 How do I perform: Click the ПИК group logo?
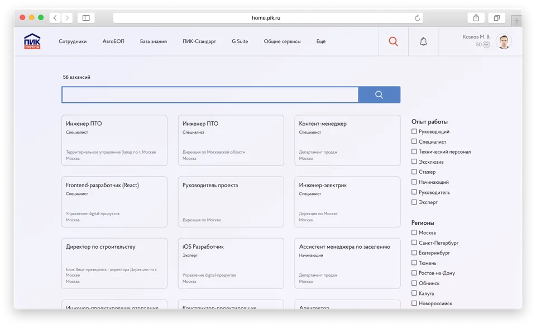(31, 41)
